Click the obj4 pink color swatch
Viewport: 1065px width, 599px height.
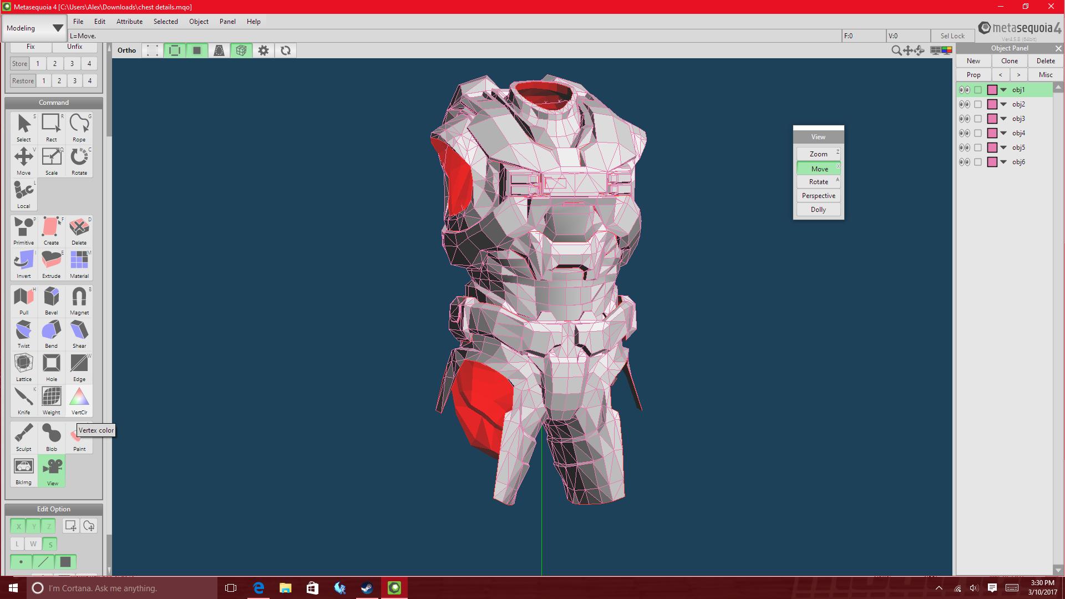pos(992,133)
